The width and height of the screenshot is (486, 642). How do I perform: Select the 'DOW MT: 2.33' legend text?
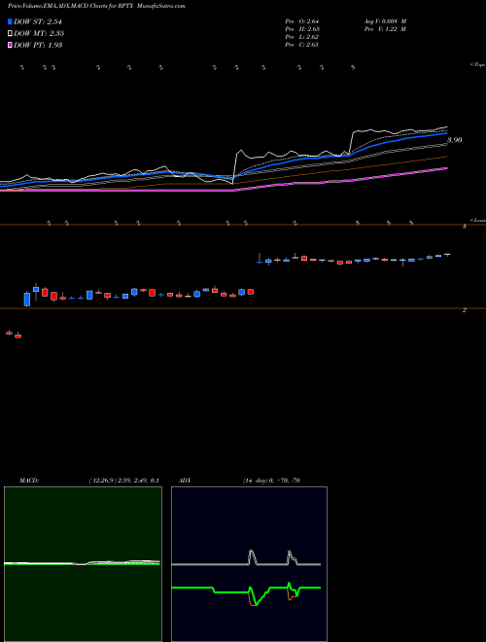point(39,34)
